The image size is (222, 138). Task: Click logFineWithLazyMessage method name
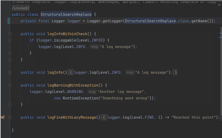[72, 118]
